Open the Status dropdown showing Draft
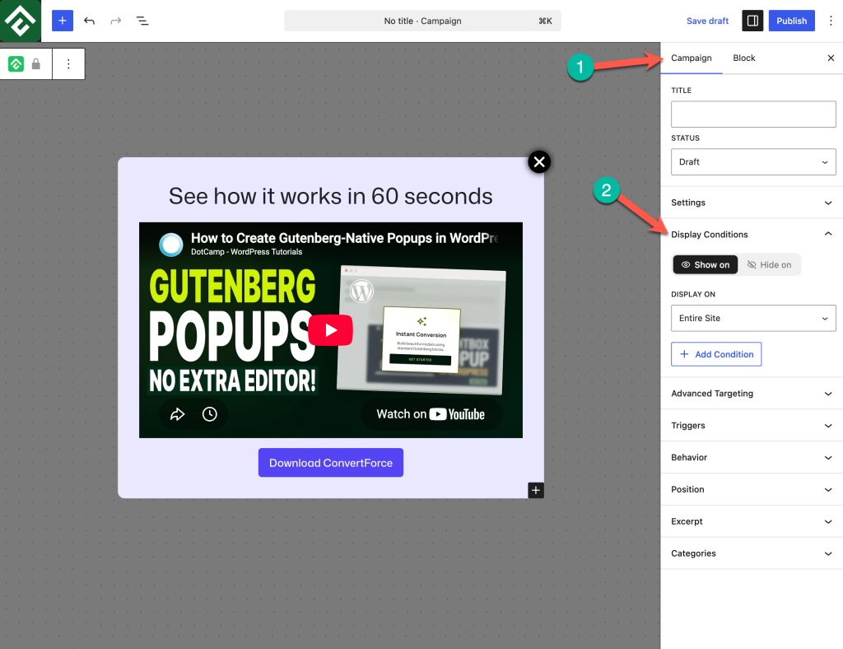 753,162
